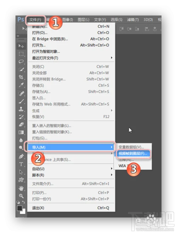Open the 图层(L) menu
The image size is (177, 233).
(x=84, y=19)
